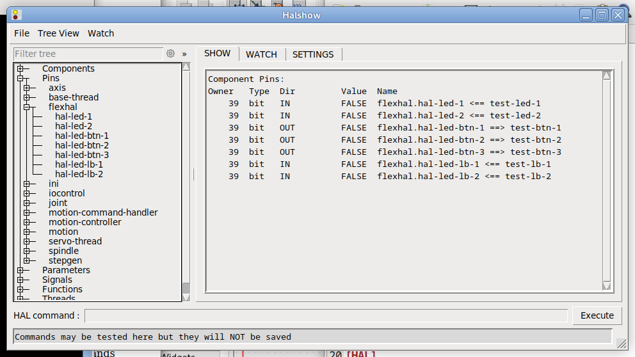Expand the Signals node in the tree
The width and height of the screenshot is (635, 357).
click(20, 280)
